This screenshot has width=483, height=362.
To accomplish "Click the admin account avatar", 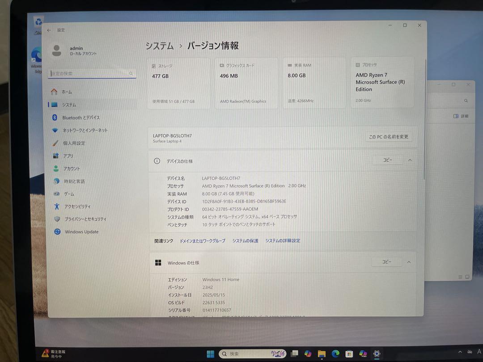I will pyautogui.click(x=57, y=51).
